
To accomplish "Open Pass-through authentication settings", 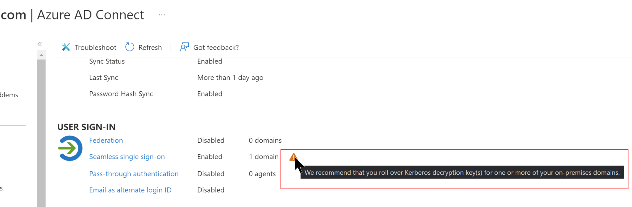I will [x=134, y=173].
